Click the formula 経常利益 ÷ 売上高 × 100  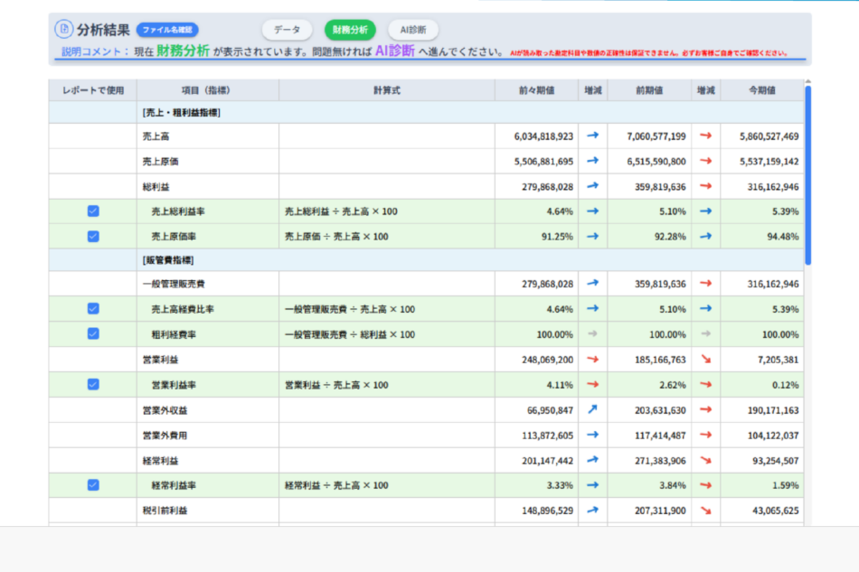point(336,485)
